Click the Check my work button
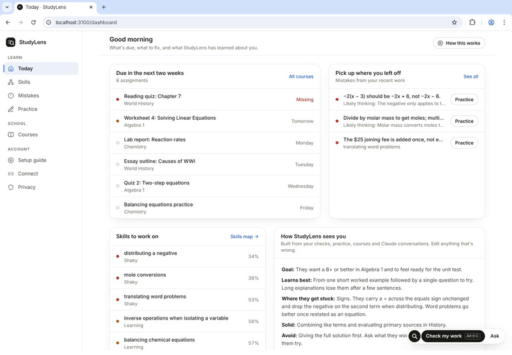This screenshot has height=355, width=512. (453, 336)
